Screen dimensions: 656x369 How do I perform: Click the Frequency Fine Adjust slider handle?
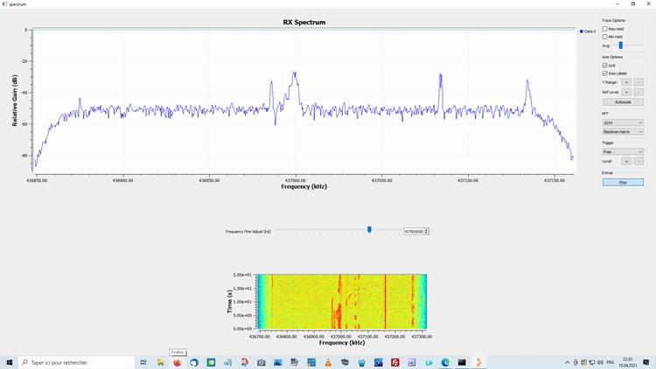(x=369, y=230)
